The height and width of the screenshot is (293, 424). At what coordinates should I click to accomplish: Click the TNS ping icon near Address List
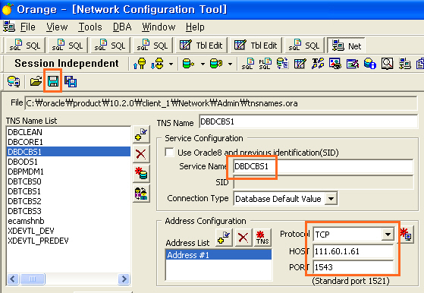[x=262, y=238]
